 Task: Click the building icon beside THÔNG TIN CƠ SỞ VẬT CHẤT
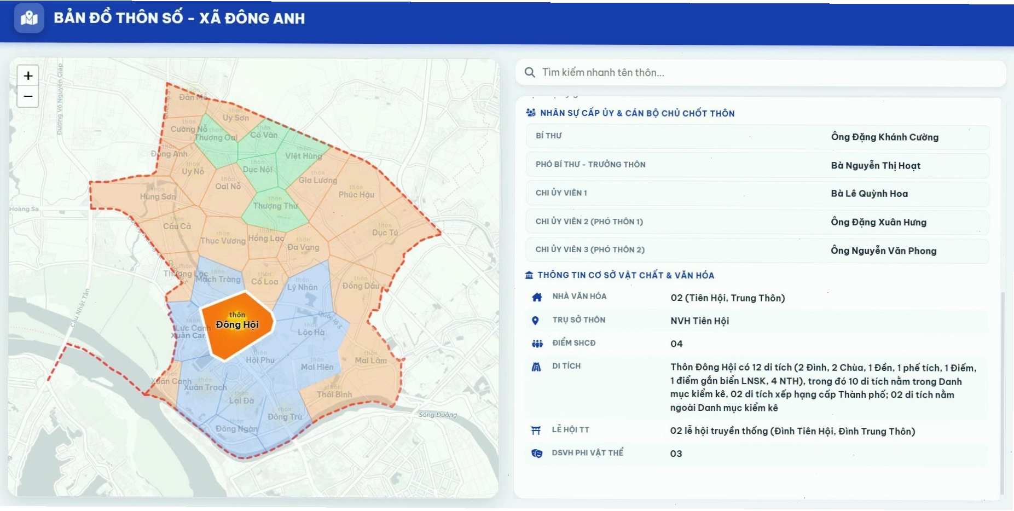pyautogui.click(x=529, y=275)
